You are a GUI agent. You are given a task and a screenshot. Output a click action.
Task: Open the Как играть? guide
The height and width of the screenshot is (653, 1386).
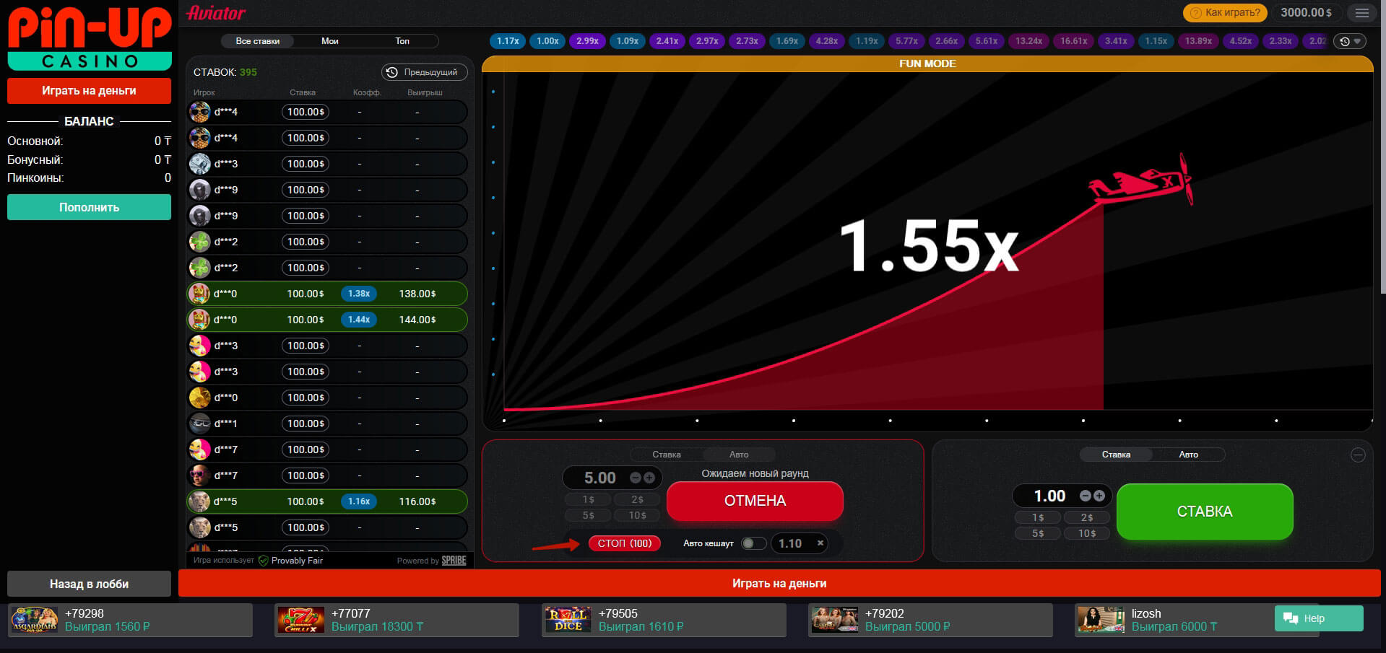coord(1225,13)
